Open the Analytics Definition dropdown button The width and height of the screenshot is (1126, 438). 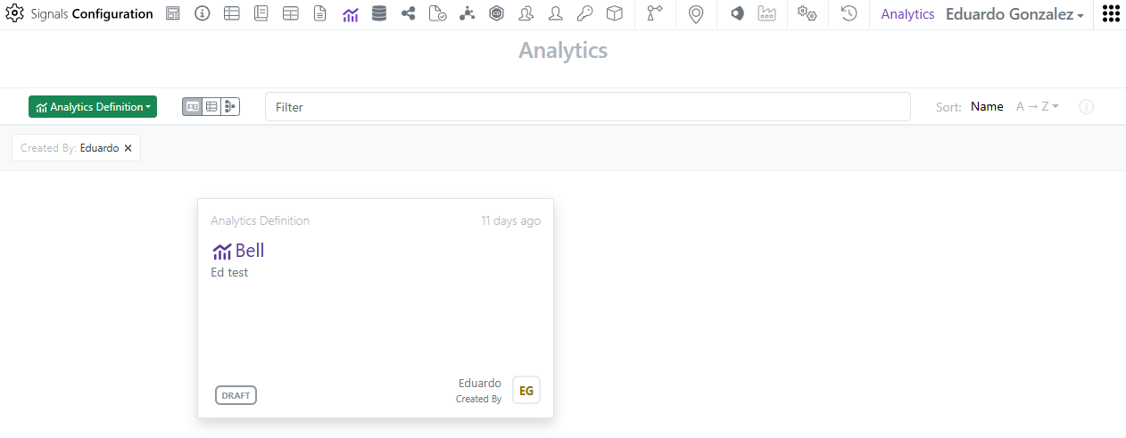coord(93,107)
